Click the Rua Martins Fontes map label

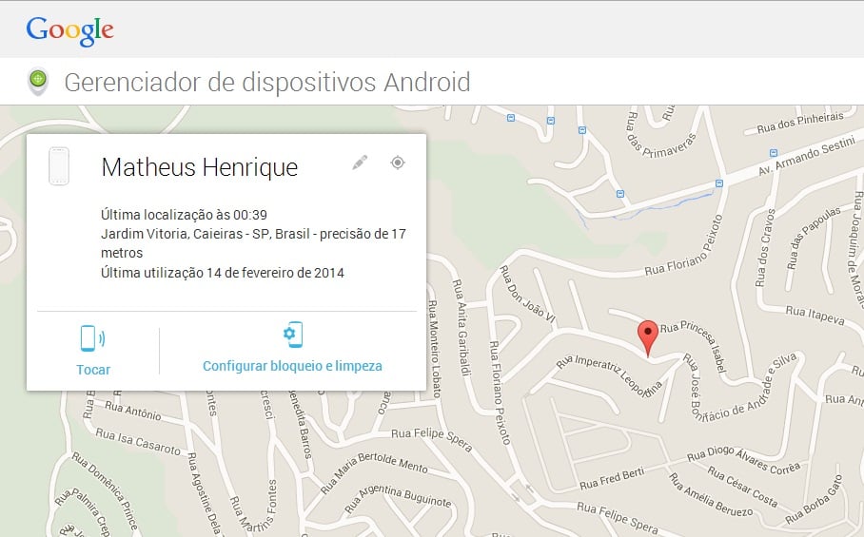click(x=254, y=506)
